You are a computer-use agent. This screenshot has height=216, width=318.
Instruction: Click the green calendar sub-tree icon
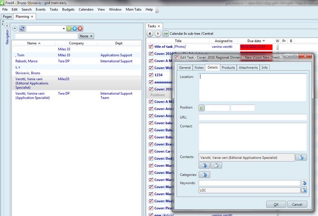(x=166, y=34)
